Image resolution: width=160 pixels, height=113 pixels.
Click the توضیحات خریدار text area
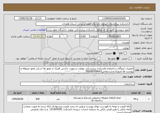tap(77, 109)
